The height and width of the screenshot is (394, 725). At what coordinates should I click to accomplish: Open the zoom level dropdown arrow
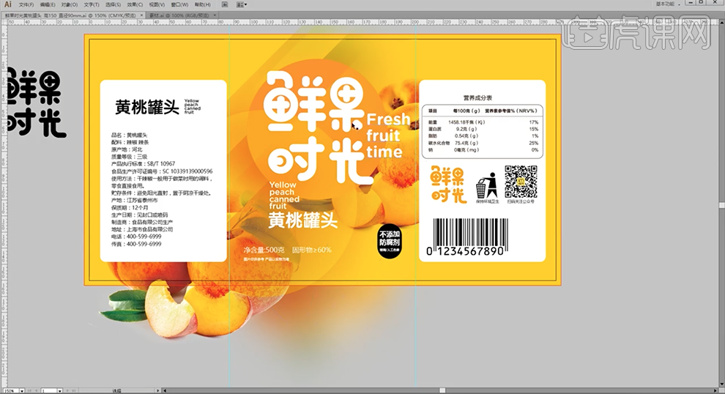[x=22, y=391]
